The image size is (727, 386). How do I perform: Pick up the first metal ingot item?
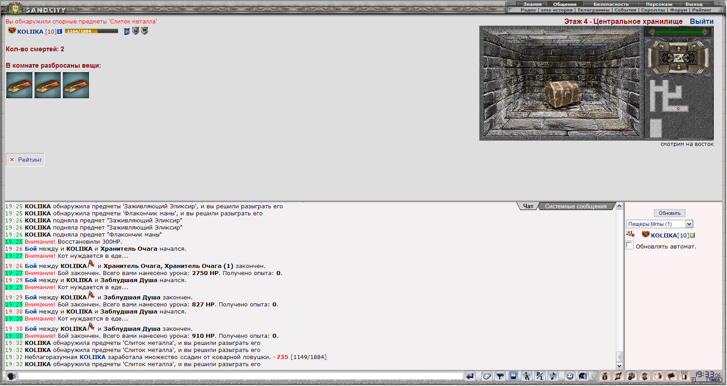19,85
